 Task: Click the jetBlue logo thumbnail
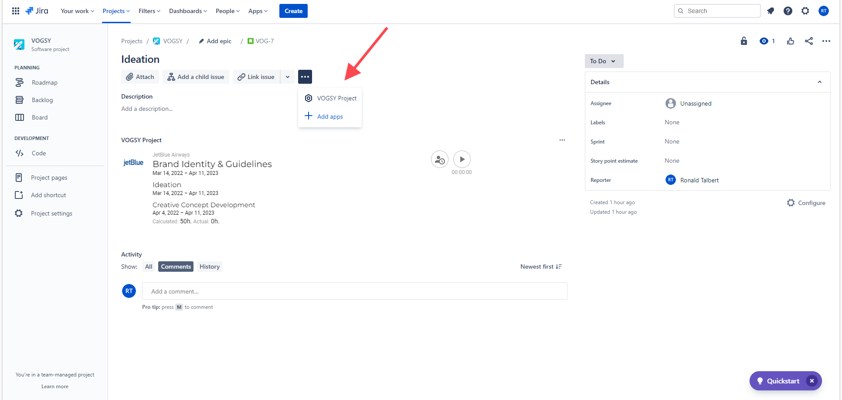coord(133,162)
